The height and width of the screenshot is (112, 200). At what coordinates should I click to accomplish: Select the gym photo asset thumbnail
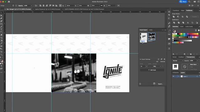tap(151, 36)
